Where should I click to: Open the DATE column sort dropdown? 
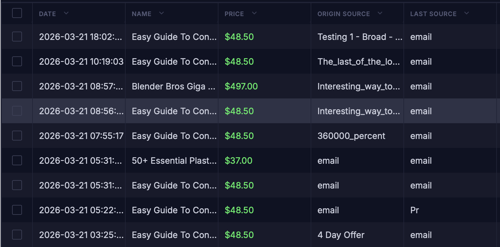pyautogui.click(x=66, y=13)
